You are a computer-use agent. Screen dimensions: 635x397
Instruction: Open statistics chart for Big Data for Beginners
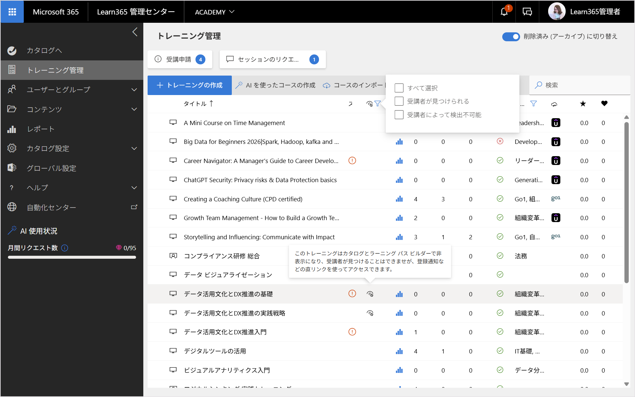point(399,142)
